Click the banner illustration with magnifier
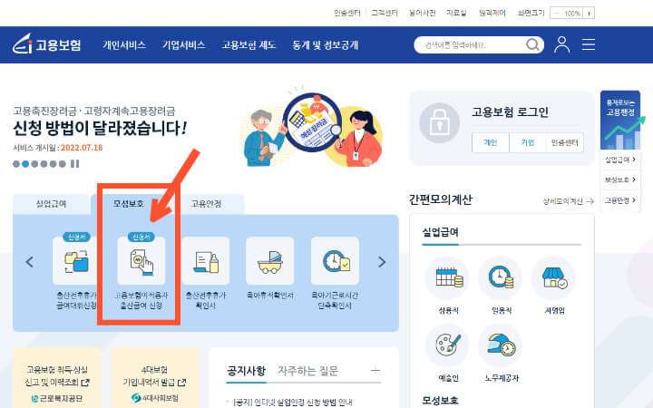 pyautogui.click(x=311, y=125)
